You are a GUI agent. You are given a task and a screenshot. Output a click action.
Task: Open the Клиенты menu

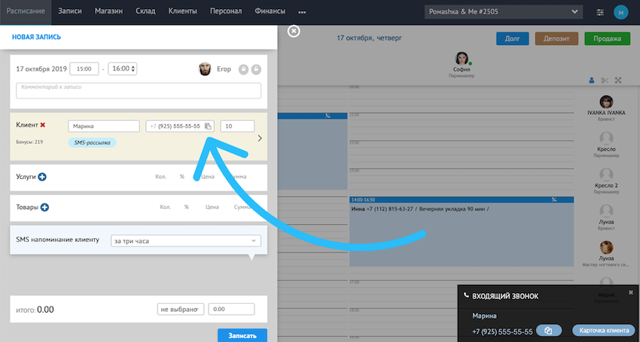coord(182,12)
